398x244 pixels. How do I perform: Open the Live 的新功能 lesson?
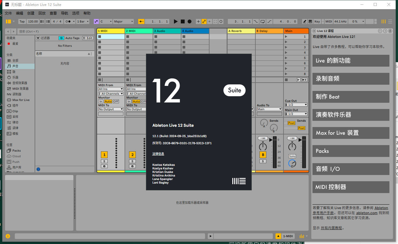click(351, 60)
